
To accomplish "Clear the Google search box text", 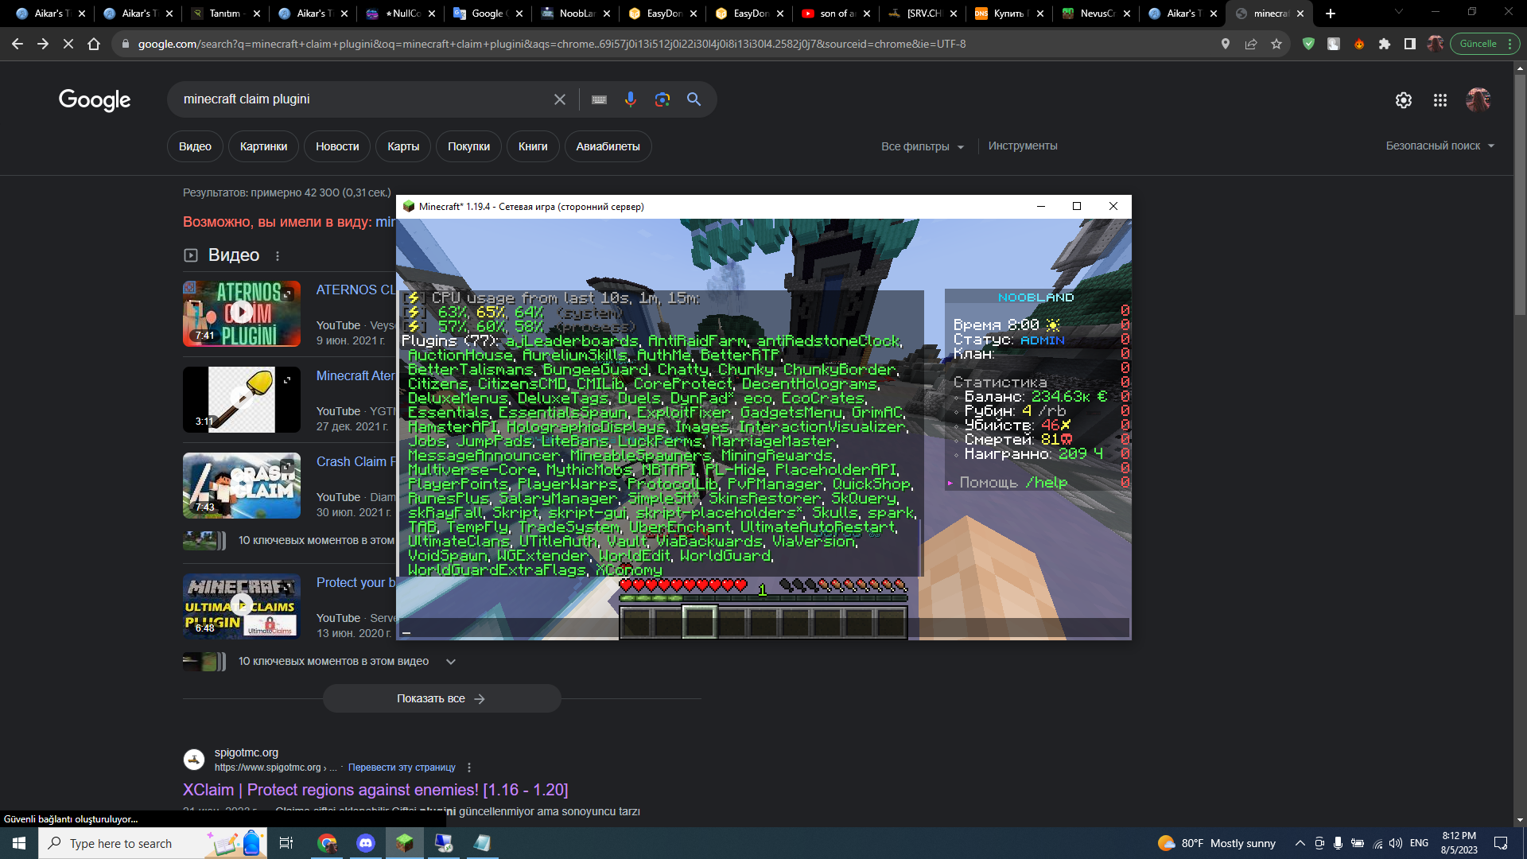I will [x=560, y=99].
